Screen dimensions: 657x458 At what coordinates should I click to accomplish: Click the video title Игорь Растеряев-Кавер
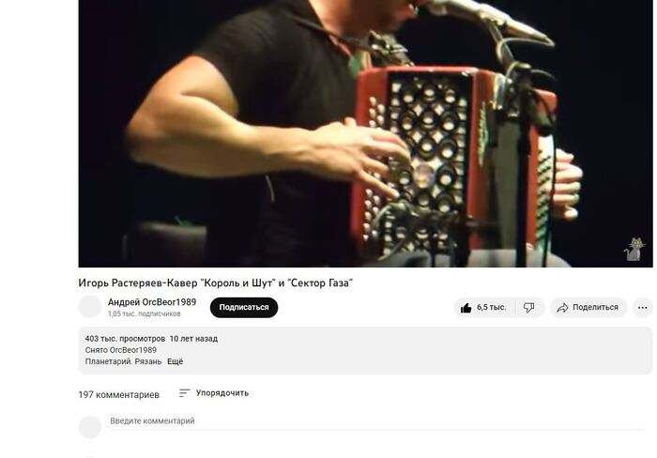[x=215, y=283]
